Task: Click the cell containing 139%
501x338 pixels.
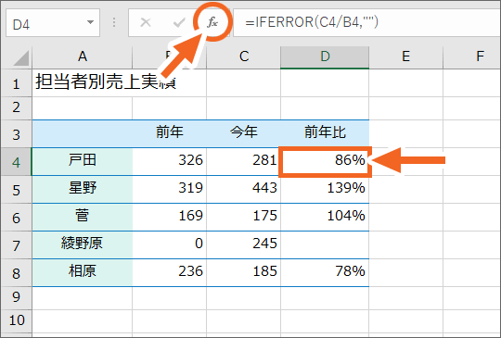Action: point(325,190)
